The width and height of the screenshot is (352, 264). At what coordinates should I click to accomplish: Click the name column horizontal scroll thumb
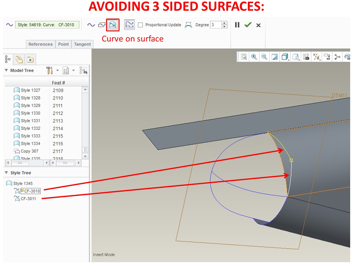click(20, 162)
